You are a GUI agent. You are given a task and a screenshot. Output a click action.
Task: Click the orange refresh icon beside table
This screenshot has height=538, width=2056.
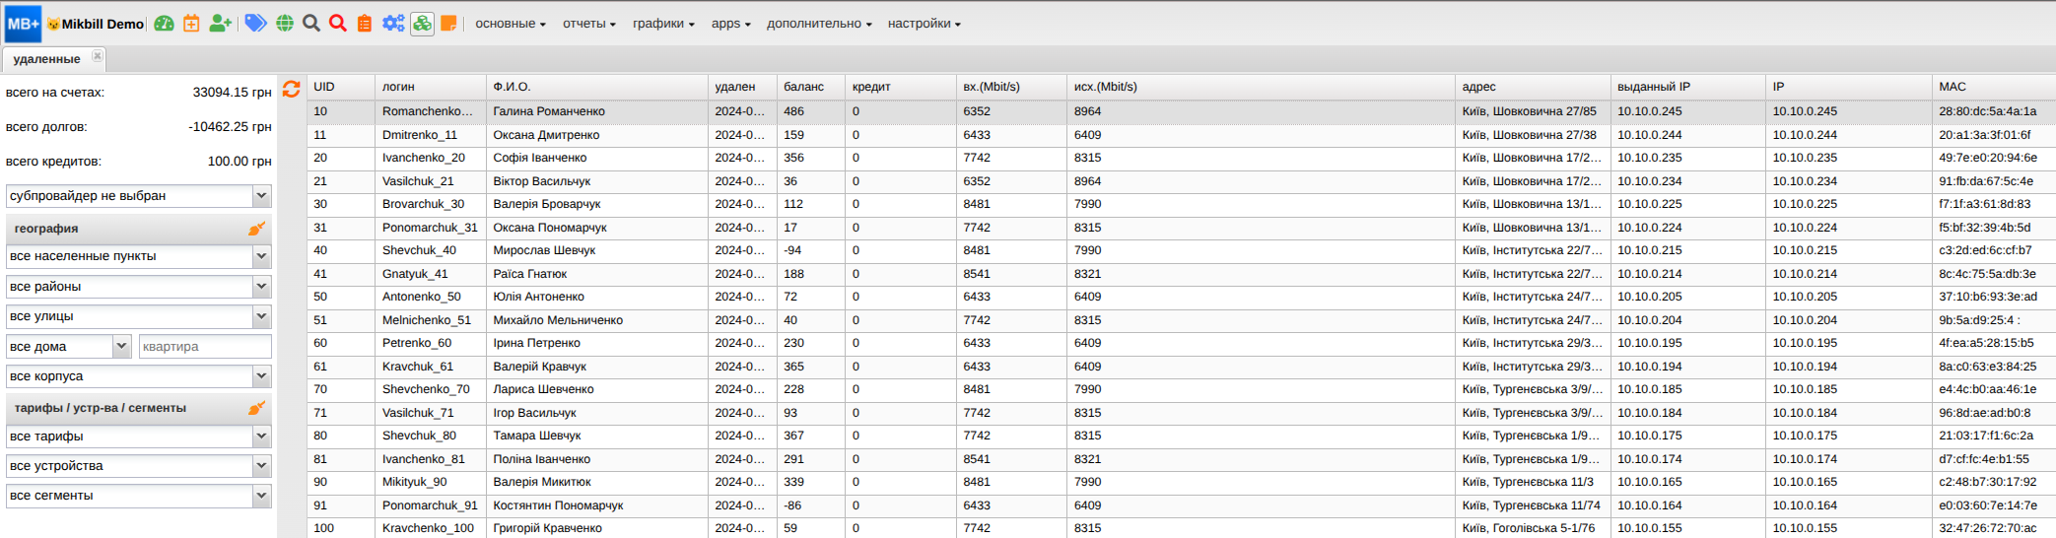coord(291,89)
